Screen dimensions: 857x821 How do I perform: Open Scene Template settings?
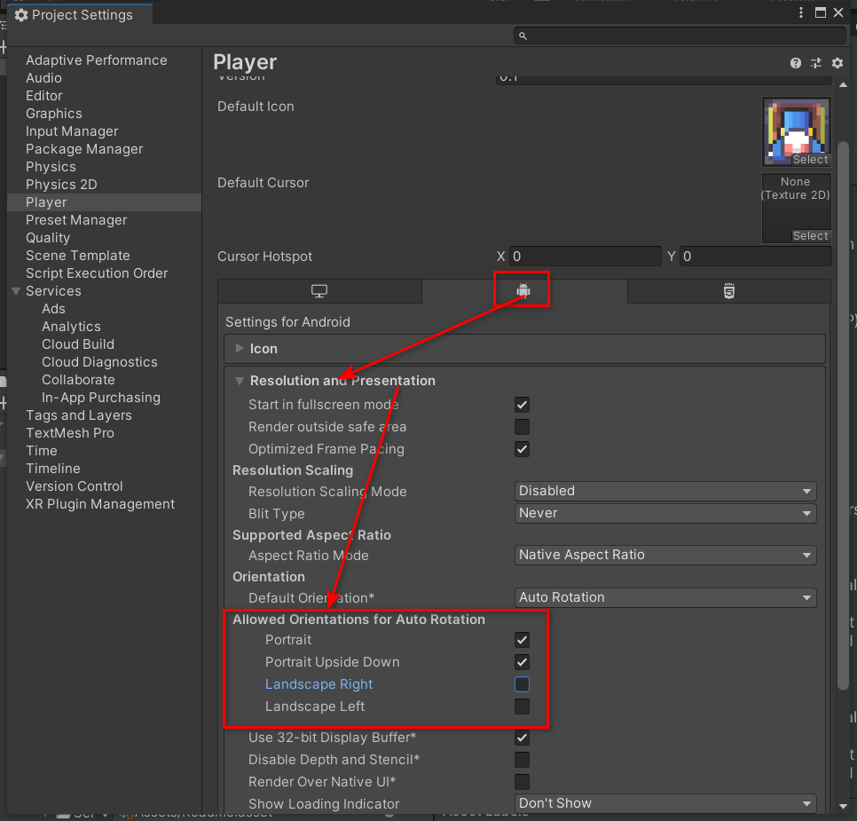[77, 256]
